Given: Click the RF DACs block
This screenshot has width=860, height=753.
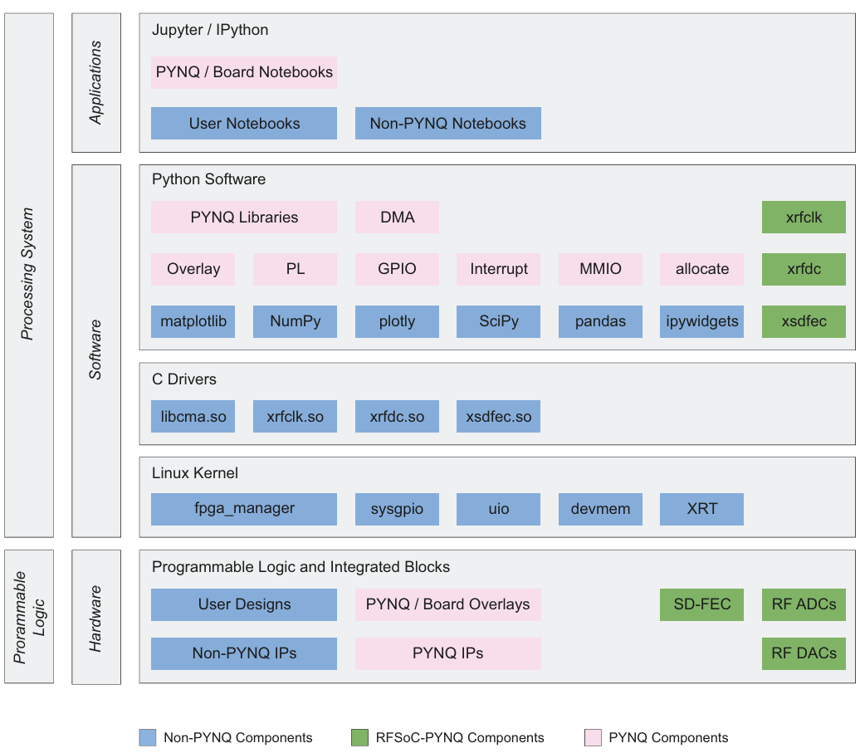Looking at the screenshot, I should 804,653.
